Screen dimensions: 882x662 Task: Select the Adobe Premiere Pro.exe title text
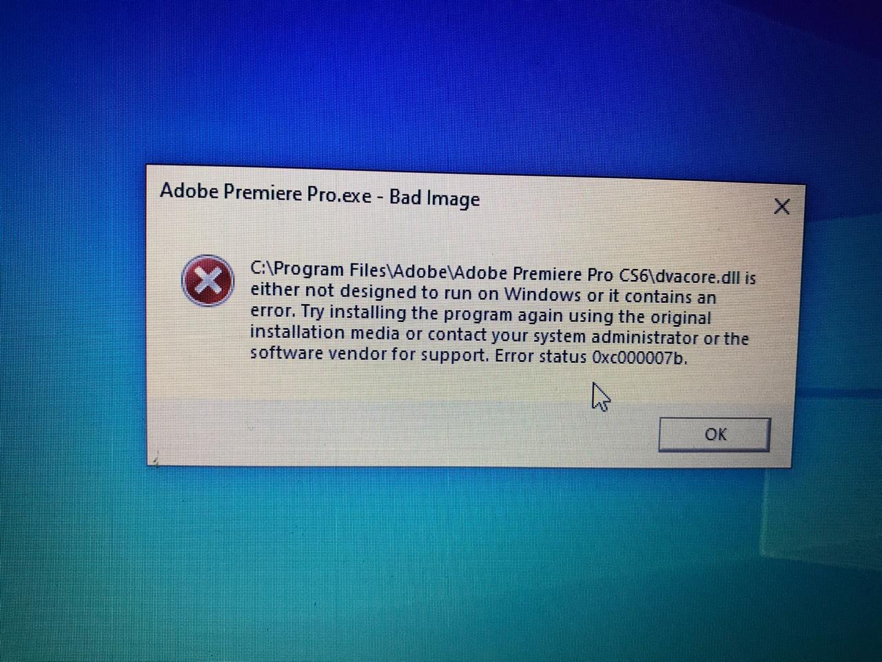[x=265, y=192]
